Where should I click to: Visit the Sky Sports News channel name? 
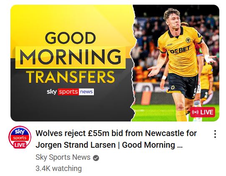click(x=63, y=157)
